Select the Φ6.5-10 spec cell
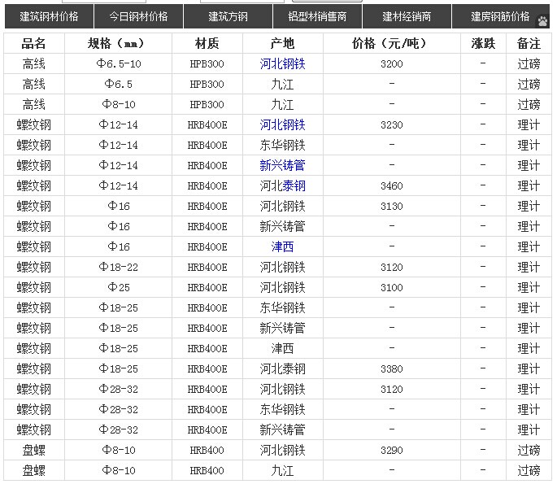557x484 pixels. click(x=119, y=64)
